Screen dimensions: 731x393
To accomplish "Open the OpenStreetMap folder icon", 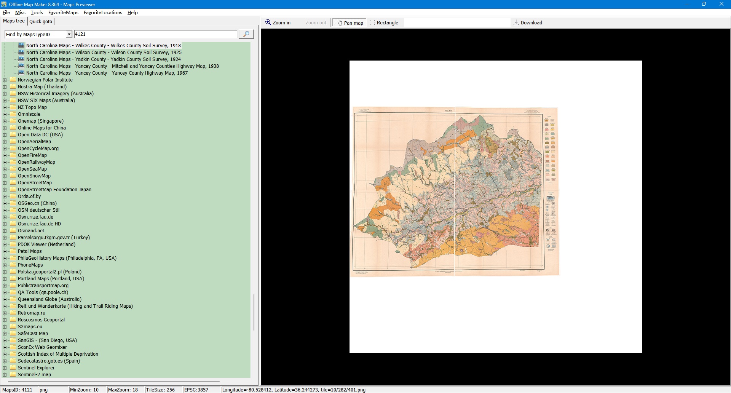I will pos(13,183).
